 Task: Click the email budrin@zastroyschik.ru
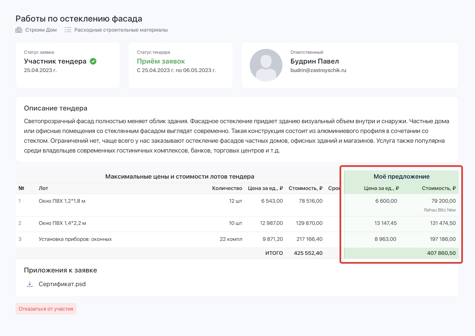[x=318, y=70]
